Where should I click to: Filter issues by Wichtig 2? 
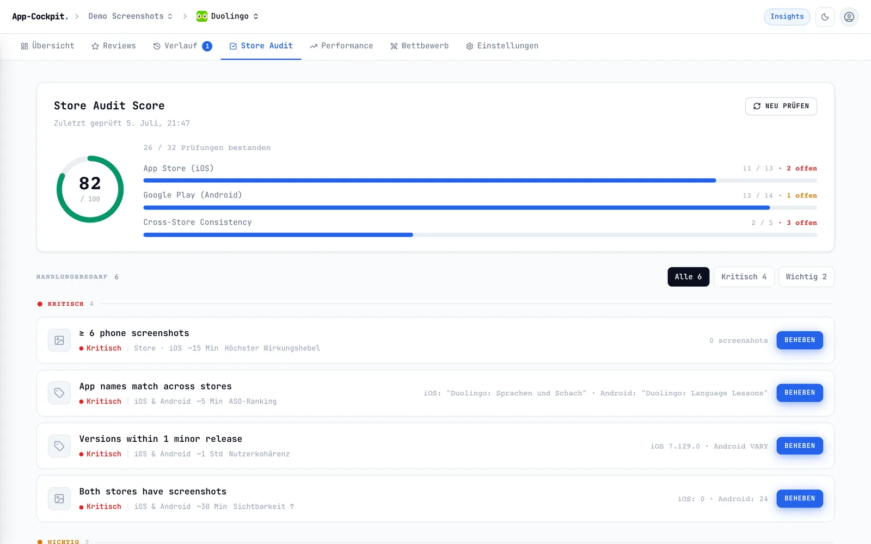(806, 277)
